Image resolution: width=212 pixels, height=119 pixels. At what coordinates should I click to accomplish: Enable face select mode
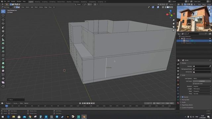coord(19,7)
